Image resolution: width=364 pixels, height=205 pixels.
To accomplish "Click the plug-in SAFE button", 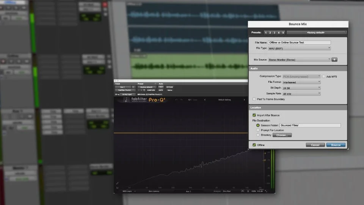I will tap(161, 90).
